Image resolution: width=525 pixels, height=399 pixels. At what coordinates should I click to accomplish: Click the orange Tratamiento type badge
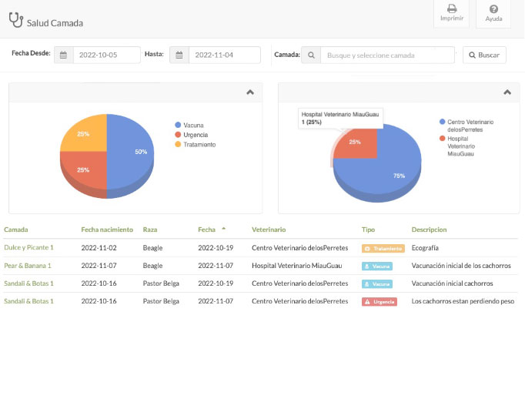coord(383,248)
